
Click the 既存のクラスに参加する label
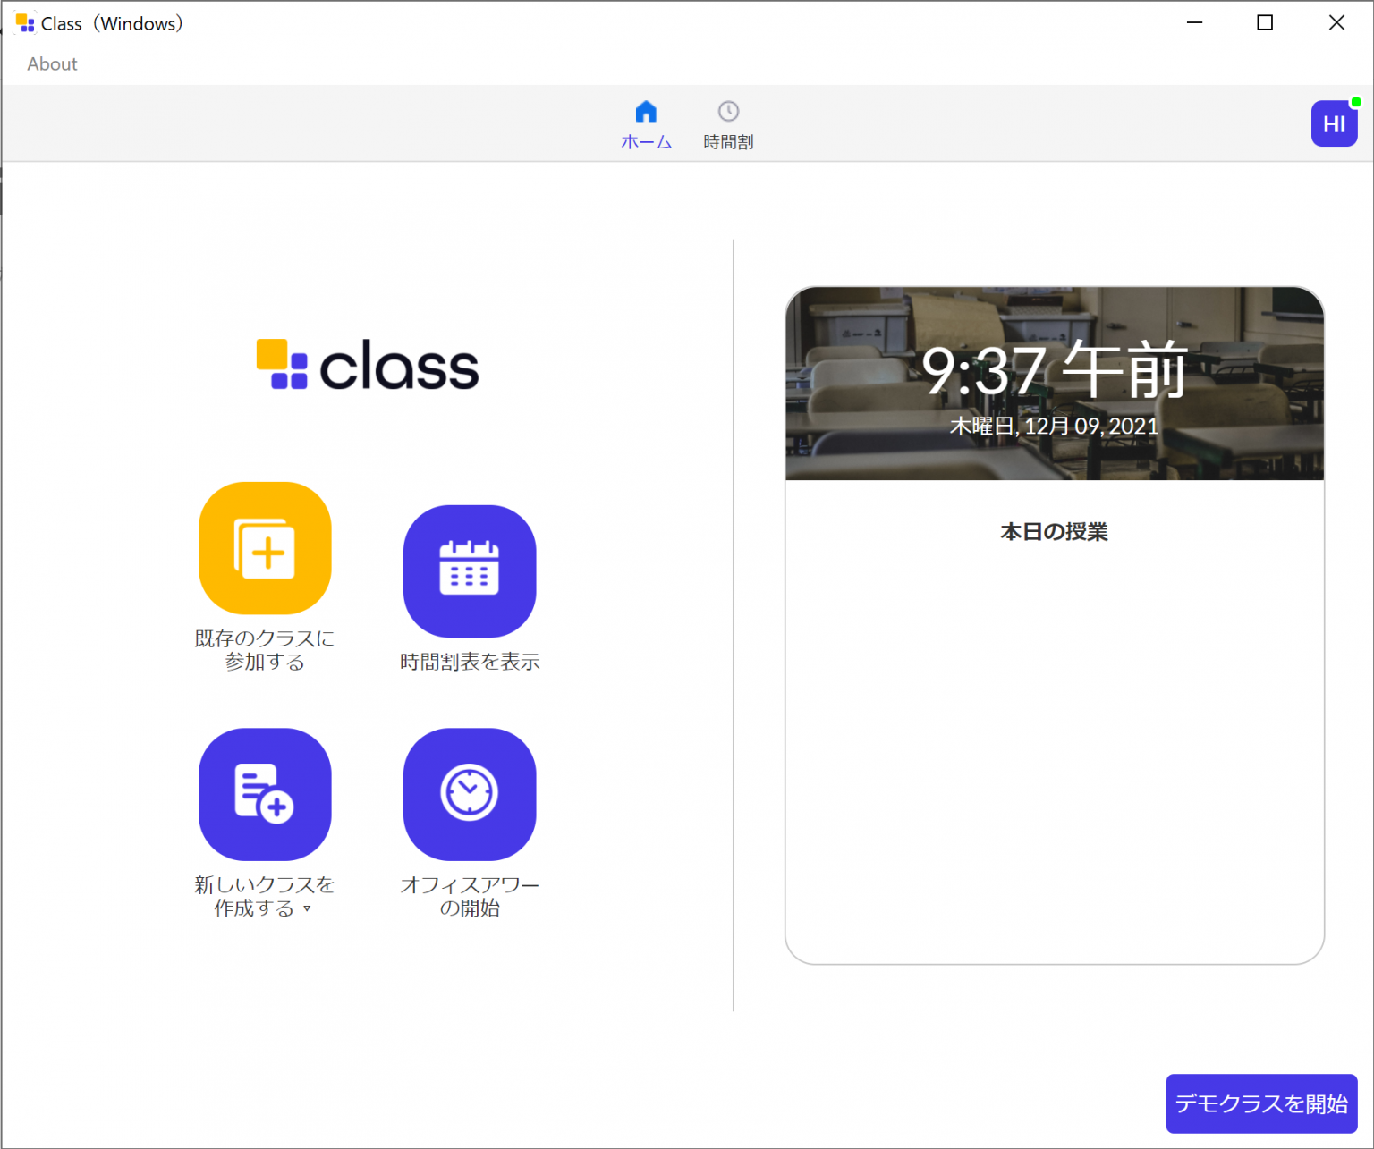pyautogui.click(x=265, y=650)
